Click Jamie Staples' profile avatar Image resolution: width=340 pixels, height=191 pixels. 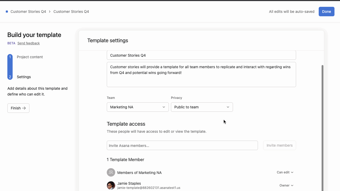111,185
